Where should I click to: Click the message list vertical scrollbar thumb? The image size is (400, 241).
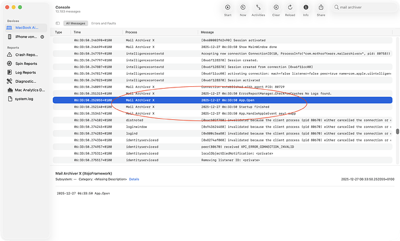click(x=397, y=132)
